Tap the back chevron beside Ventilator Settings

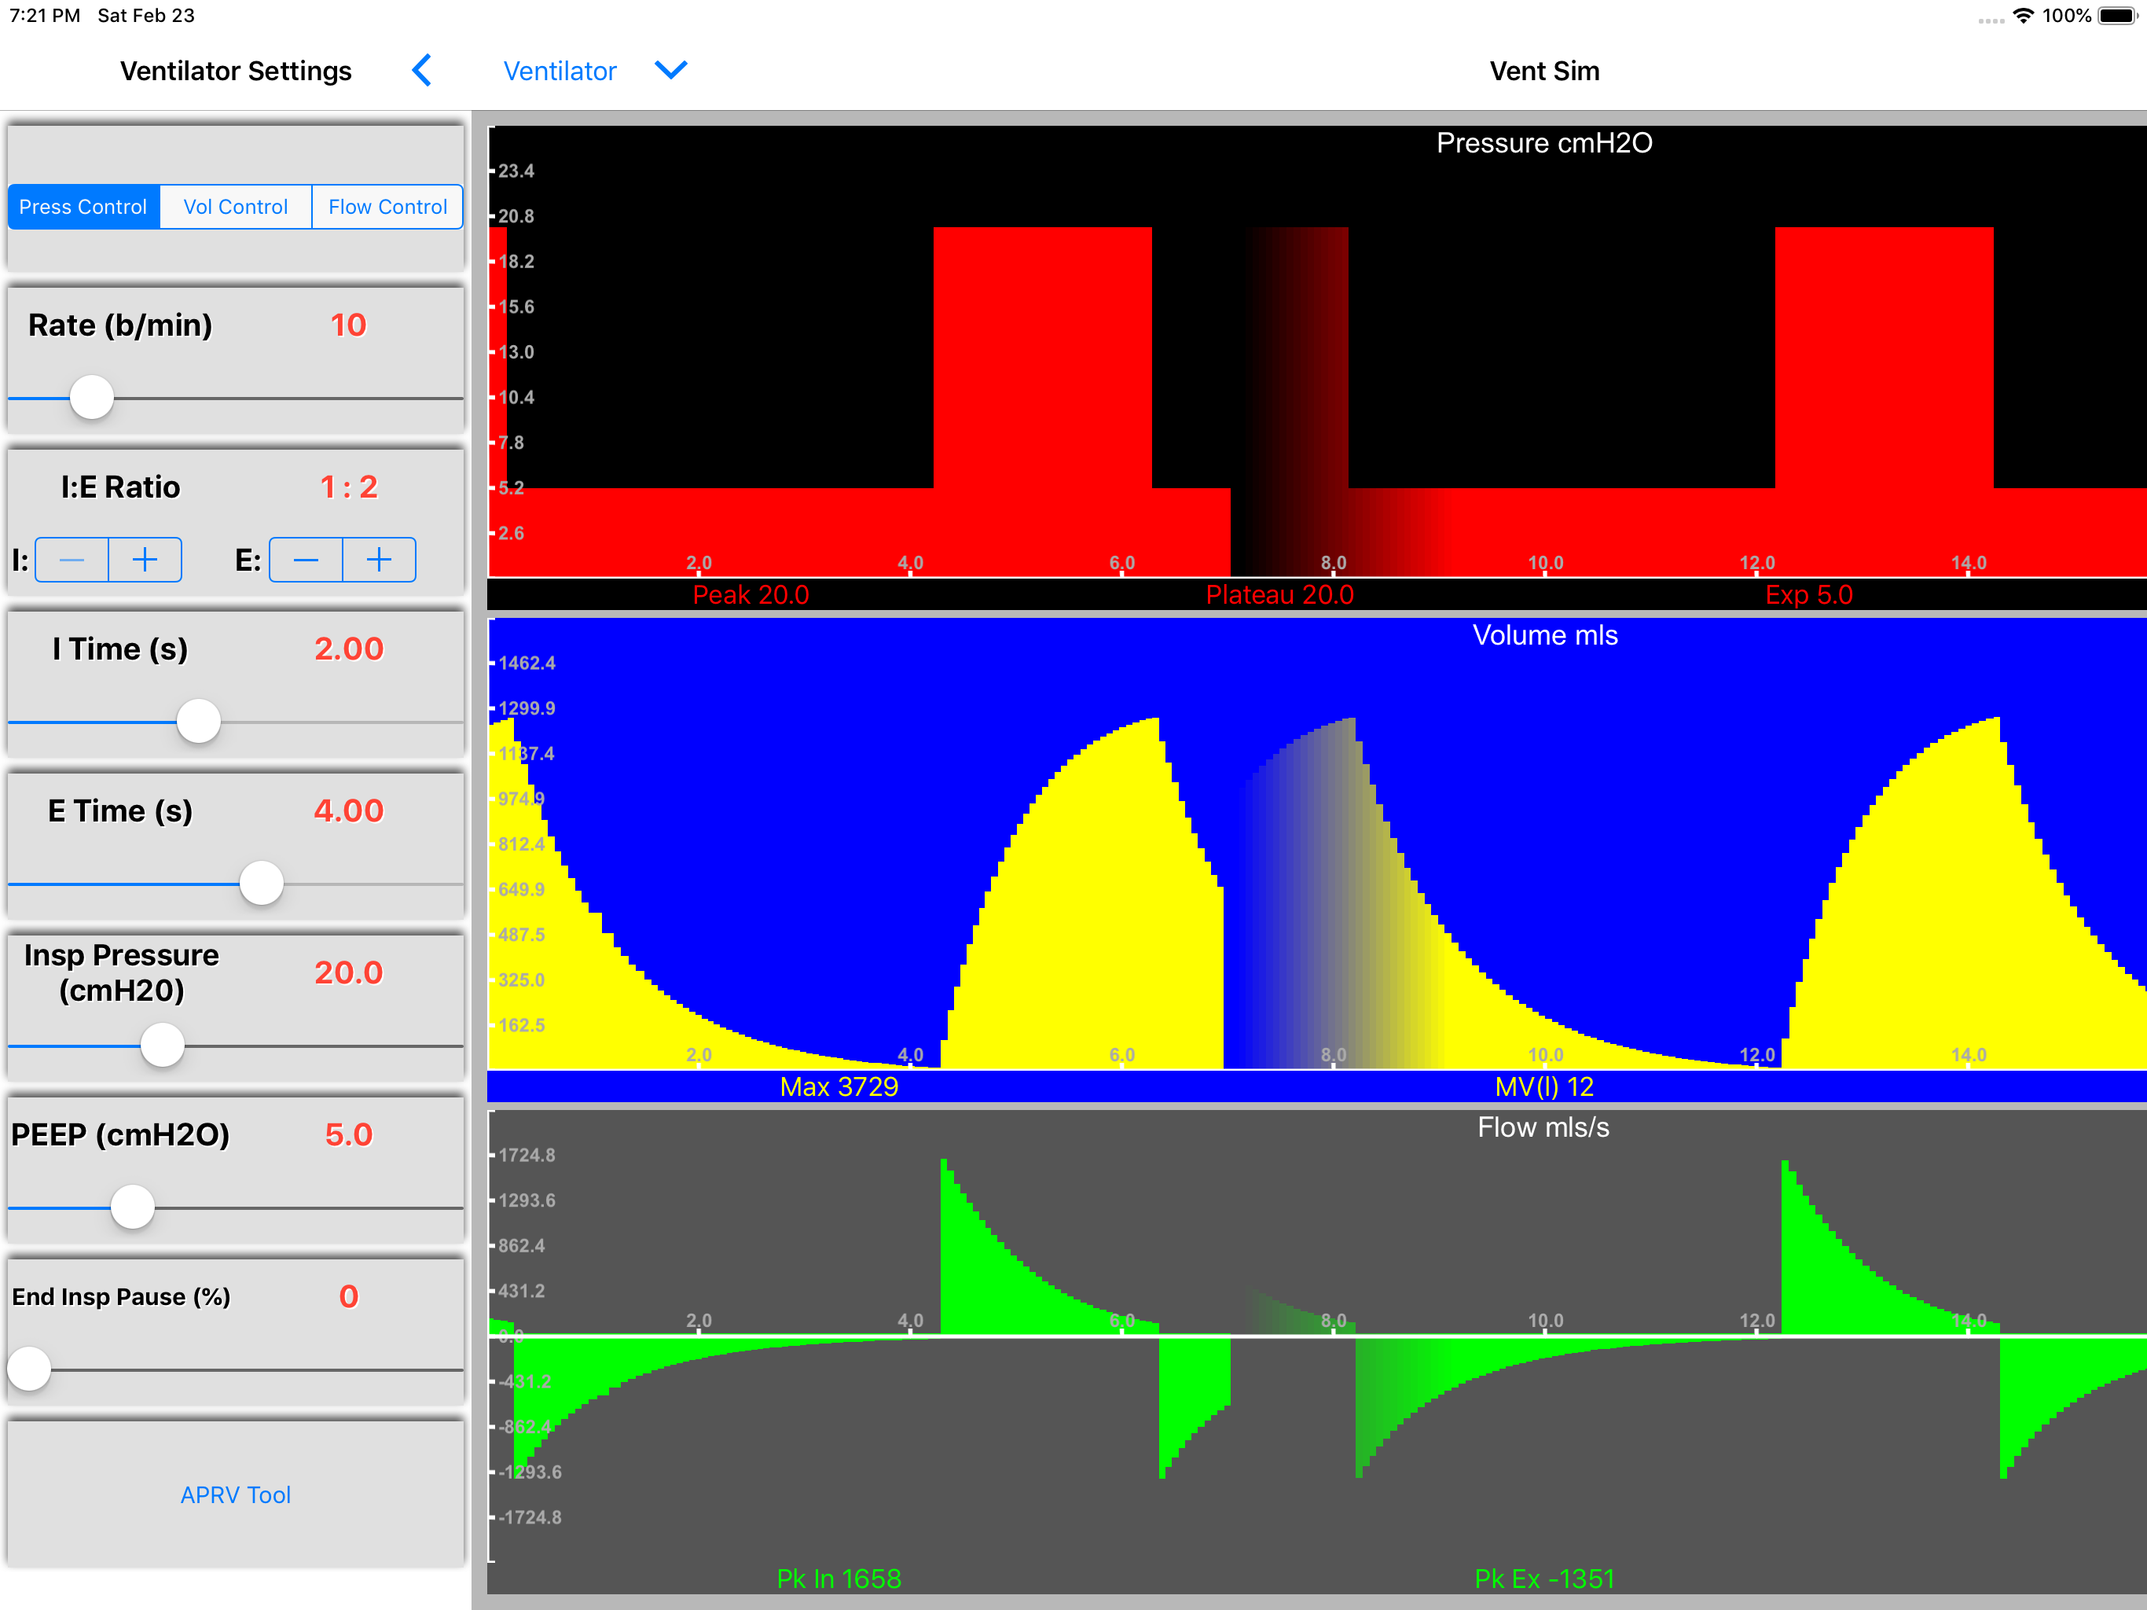422,70
